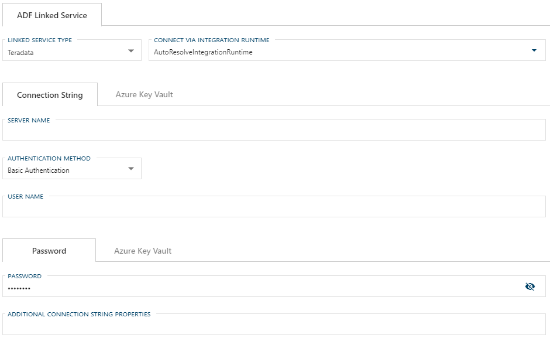
Task: Select the Password tab
Action: 49,251
